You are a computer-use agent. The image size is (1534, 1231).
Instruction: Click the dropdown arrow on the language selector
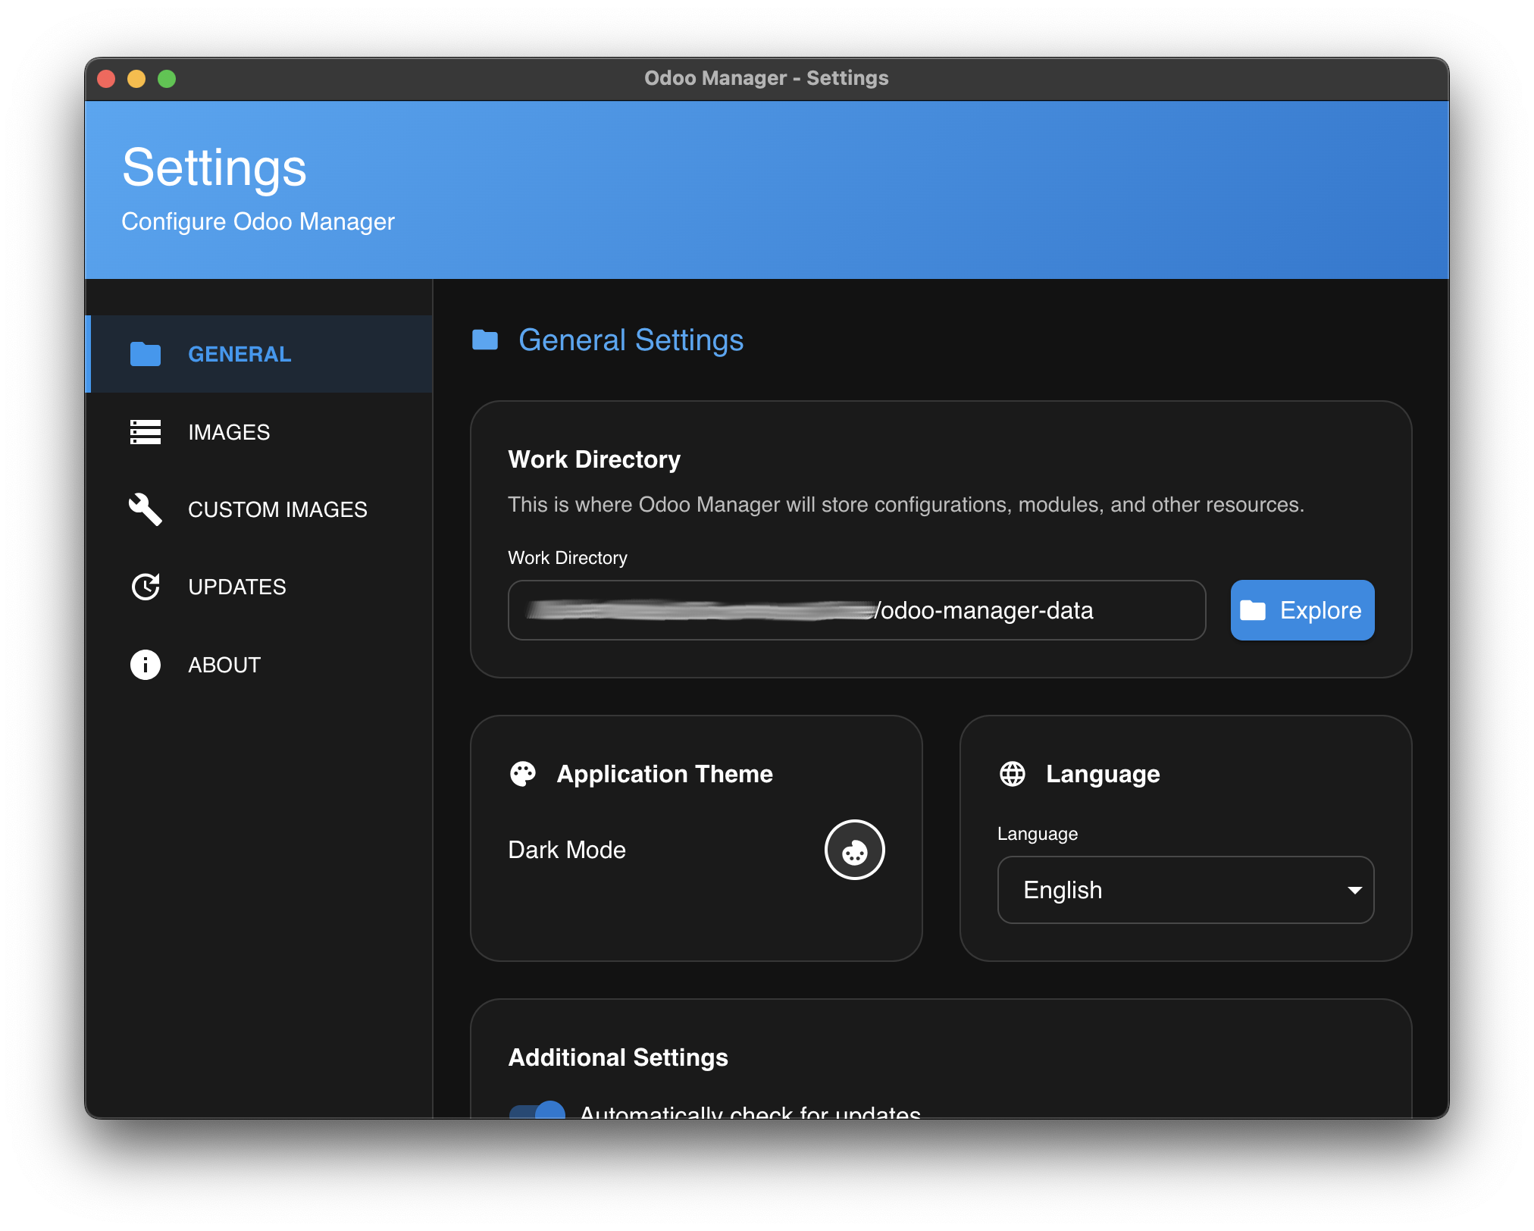click(1354, 890)
